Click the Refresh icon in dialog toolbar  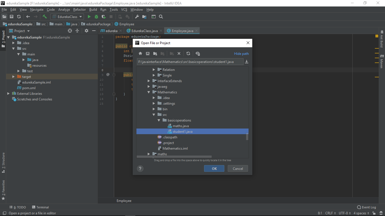(x=188, y=53)
